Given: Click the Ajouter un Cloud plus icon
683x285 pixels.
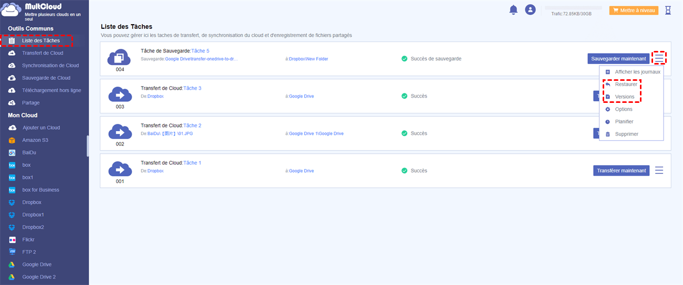Looking at the screenshot, I should click(12, 128).
